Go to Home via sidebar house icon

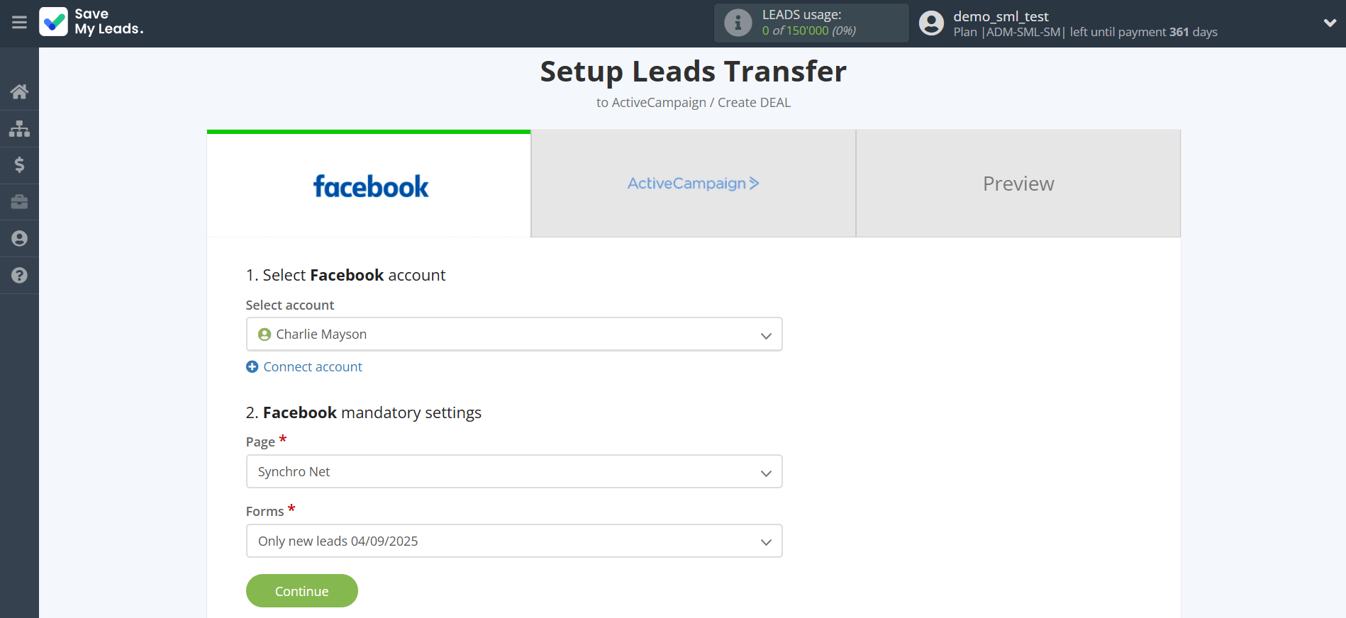pyautogui.click(x=19, y=91)
